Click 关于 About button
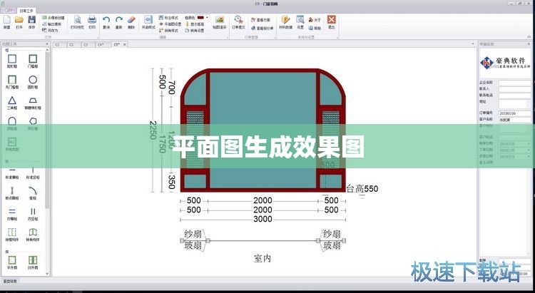535x293 pixels. 315,20
